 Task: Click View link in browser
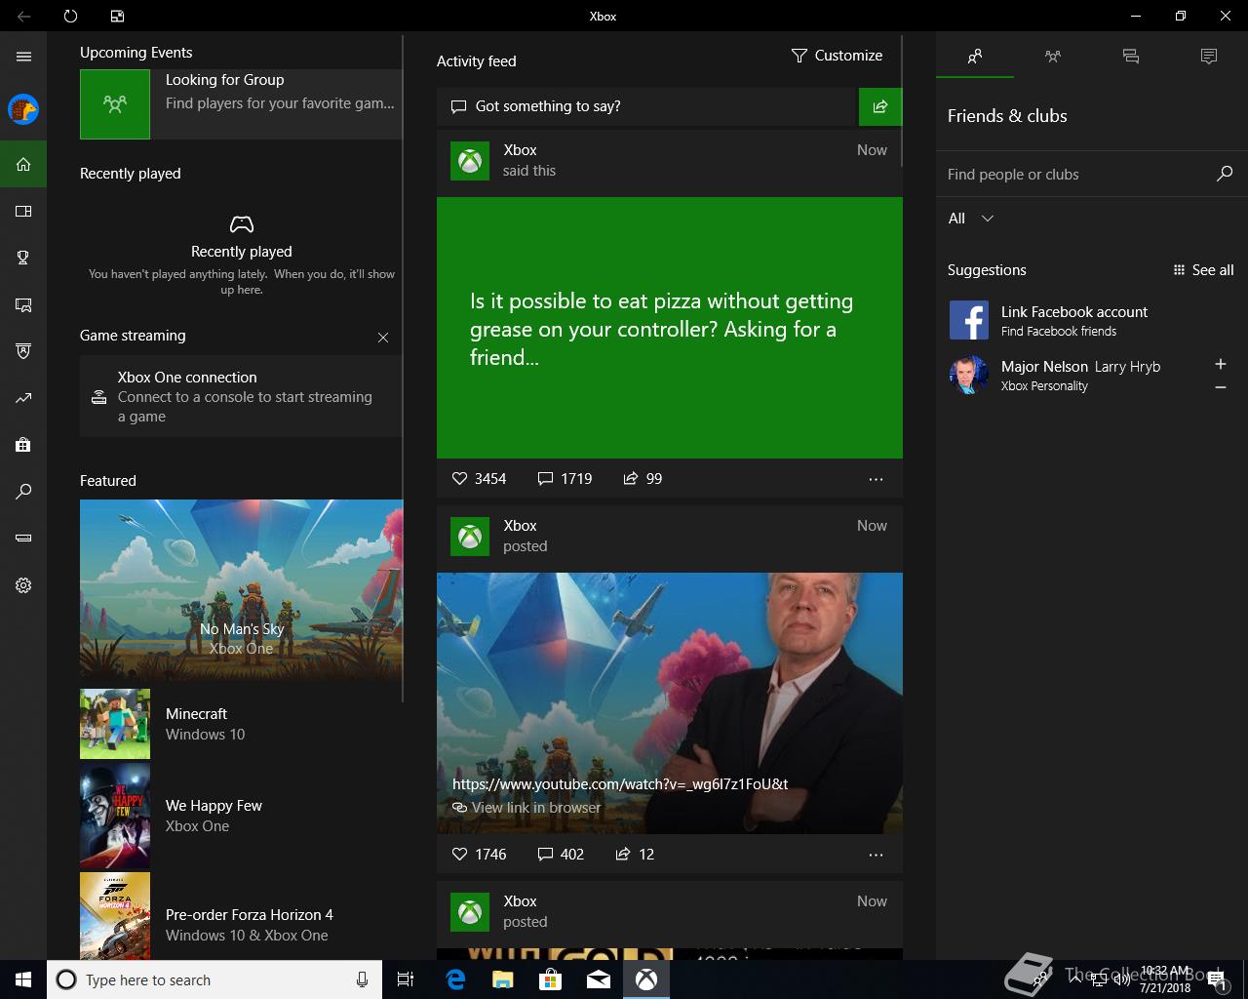pyautogui.click(x=526, y=808)
